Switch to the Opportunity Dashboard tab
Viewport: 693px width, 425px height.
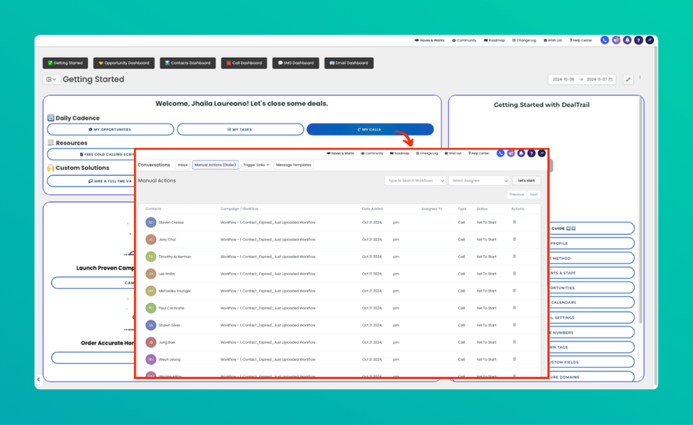(x=124, y=63)
